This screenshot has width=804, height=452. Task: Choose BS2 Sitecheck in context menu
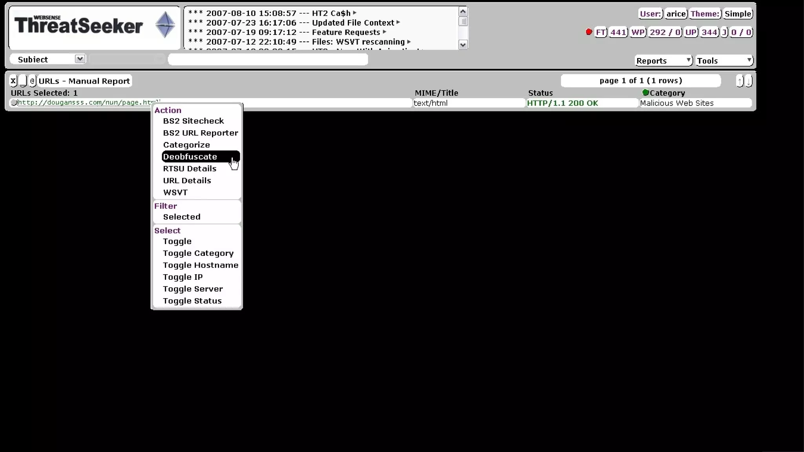[194, 121]
